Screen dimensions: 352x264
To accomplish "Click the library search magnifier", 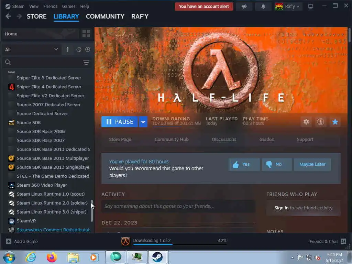I will pos(8,62).
